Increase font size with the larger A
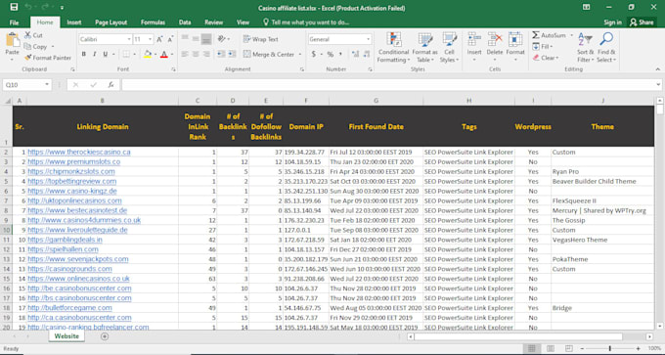 pyautogui.click(x=159, y=39)
